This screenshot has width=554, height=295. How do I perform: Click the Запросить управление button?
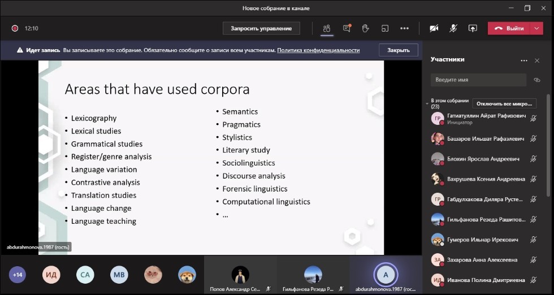point(261,28)
